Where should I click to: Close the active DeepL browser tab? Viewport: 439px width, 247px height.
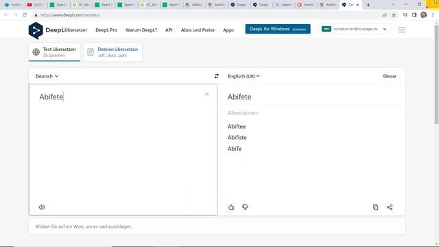tap(357, 5)
